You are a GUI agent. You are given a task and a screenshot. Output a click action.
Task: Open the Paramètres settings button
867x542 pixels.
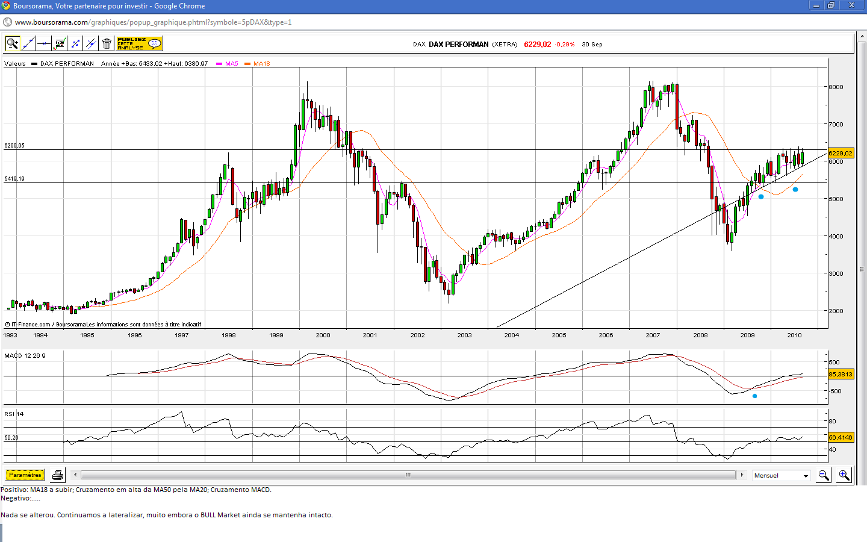(x=25, y=475)
